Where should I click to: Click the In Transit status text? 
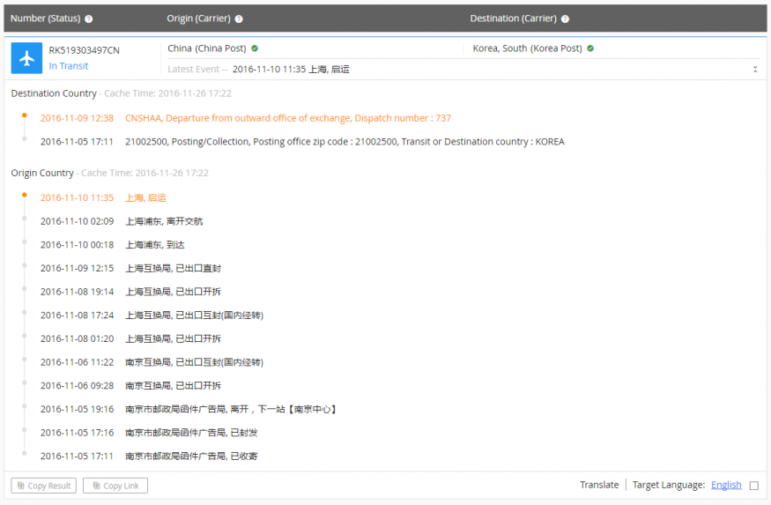[x=69, y=66]
